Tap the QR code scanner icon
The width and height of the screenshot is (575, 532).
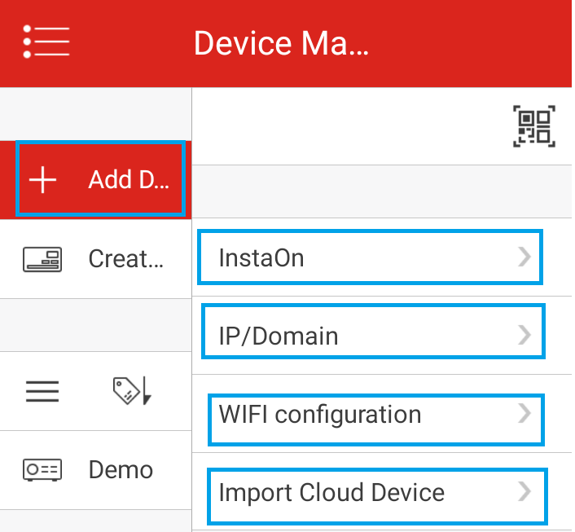point(533,126)
